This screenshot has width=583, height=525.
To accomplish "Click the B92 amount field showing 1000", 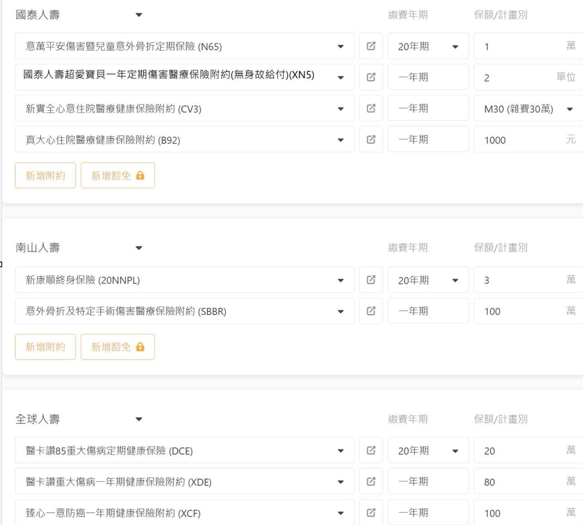I will (x=519, y=140).
